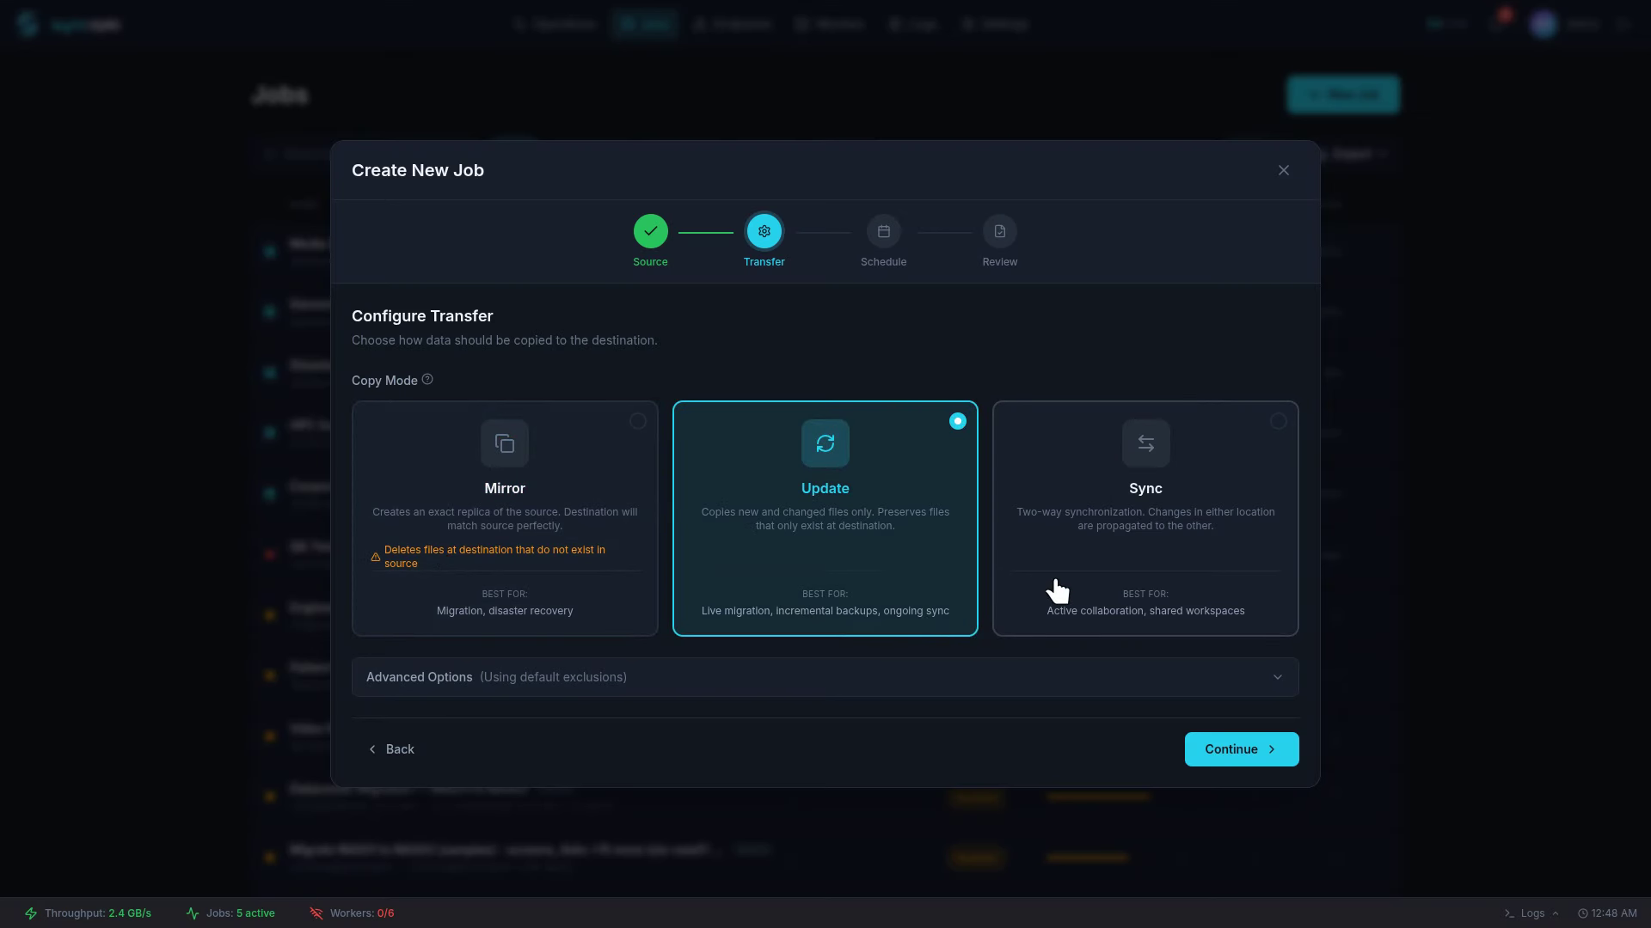Viewport: 1651px width, 928px height.
Task: Click the Review step document icon
Action: click(999, 231)
